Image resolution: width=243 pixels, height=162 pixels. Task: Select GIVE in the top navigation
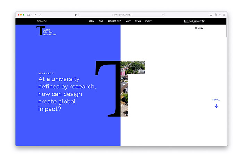pos(101,21)
